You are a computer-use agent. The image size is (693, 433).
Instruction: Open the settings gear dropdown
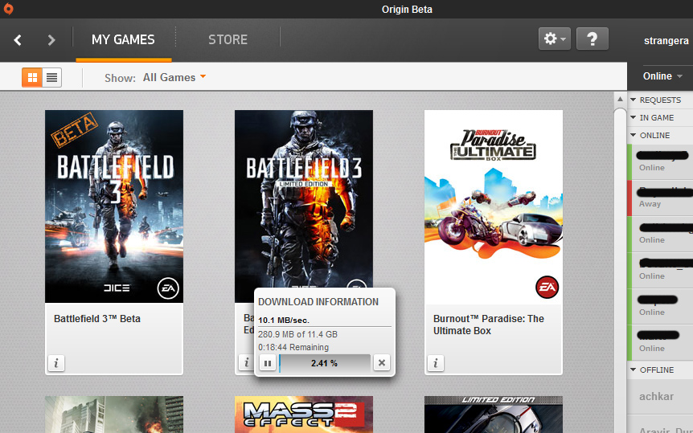click(x=554, y=39)
